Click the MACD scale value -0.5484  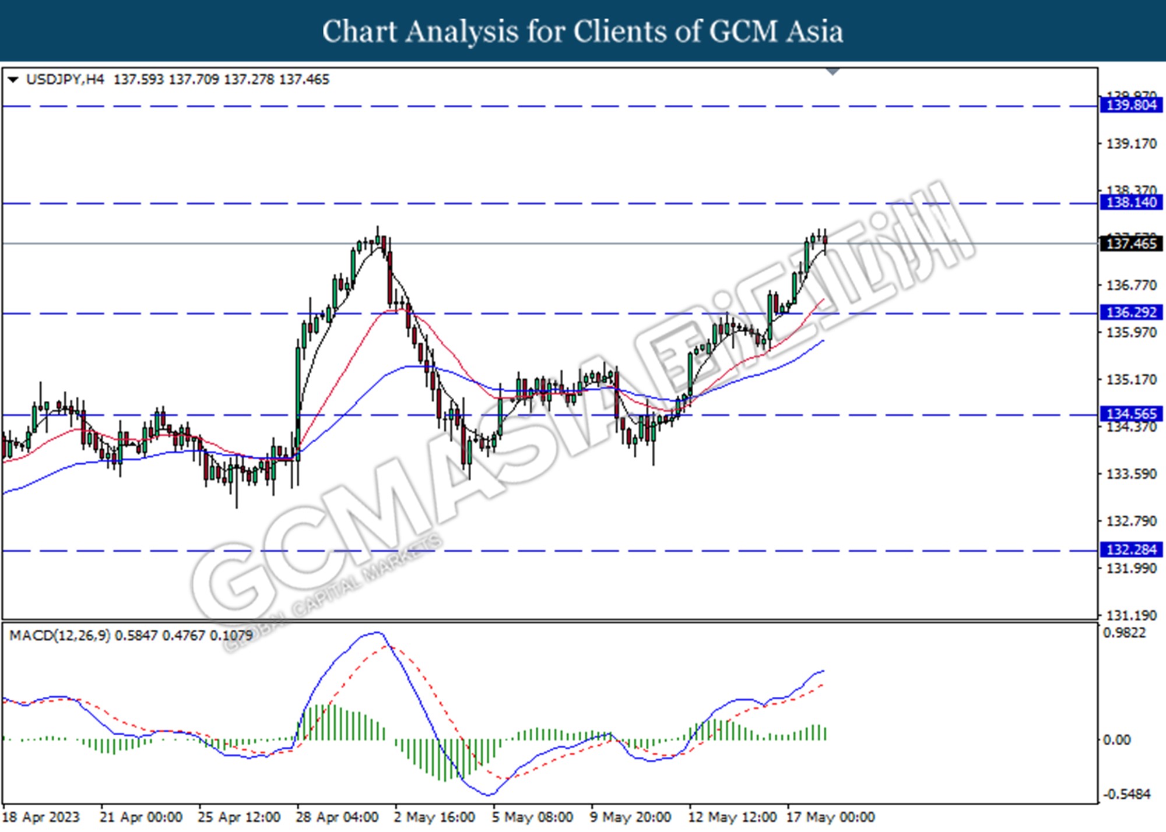click(x=1126, y=794)
